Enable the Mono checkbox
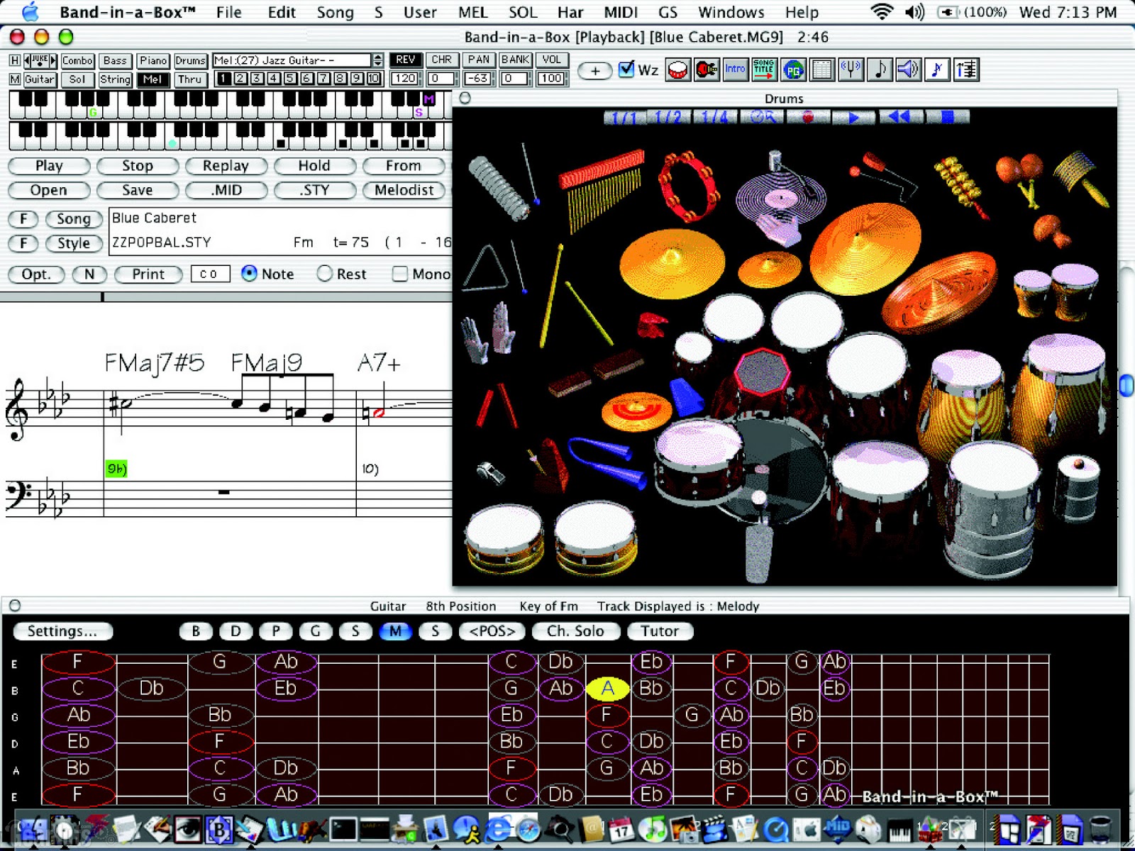1135x851 pixels. [400, 274]
